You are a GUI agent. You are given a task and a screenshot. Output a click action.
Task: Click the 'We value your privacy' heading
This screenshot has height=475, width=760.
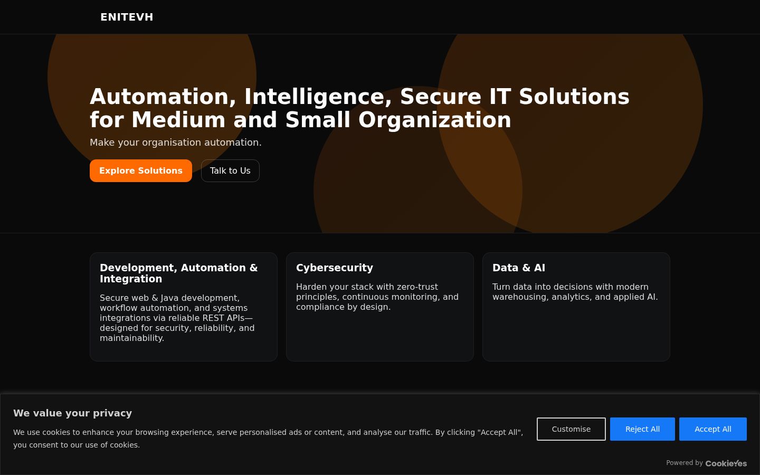(73, 413)
